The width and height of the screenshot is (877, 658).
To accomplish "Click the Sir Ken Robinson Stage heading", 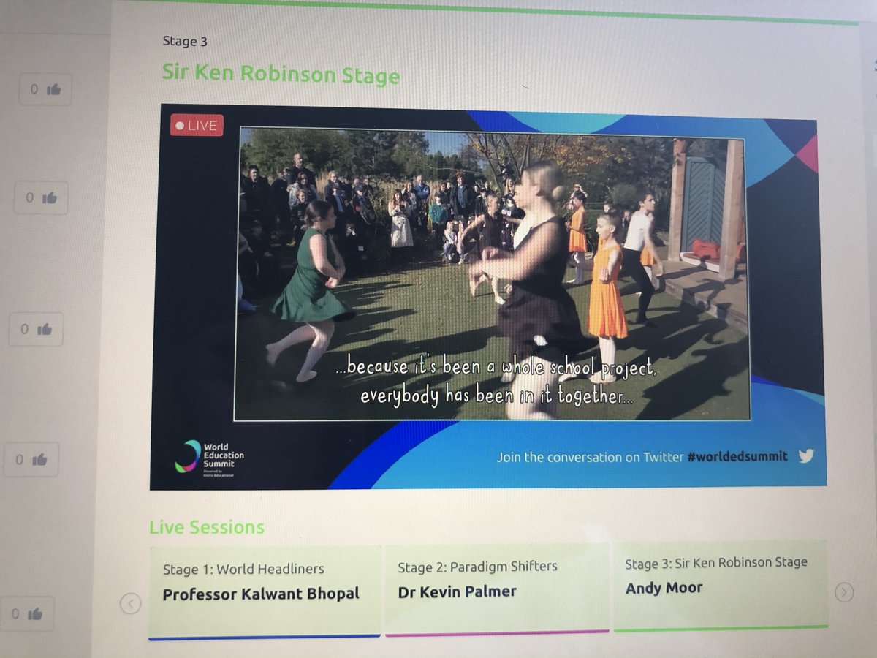I will (x=281, y=75).
